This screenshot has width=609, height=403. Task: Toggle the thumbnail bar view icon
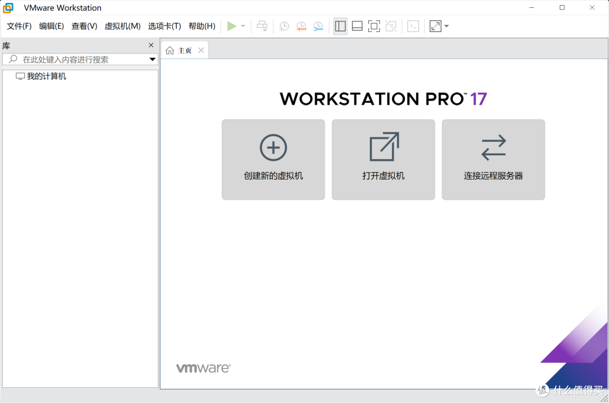point(357,26)
